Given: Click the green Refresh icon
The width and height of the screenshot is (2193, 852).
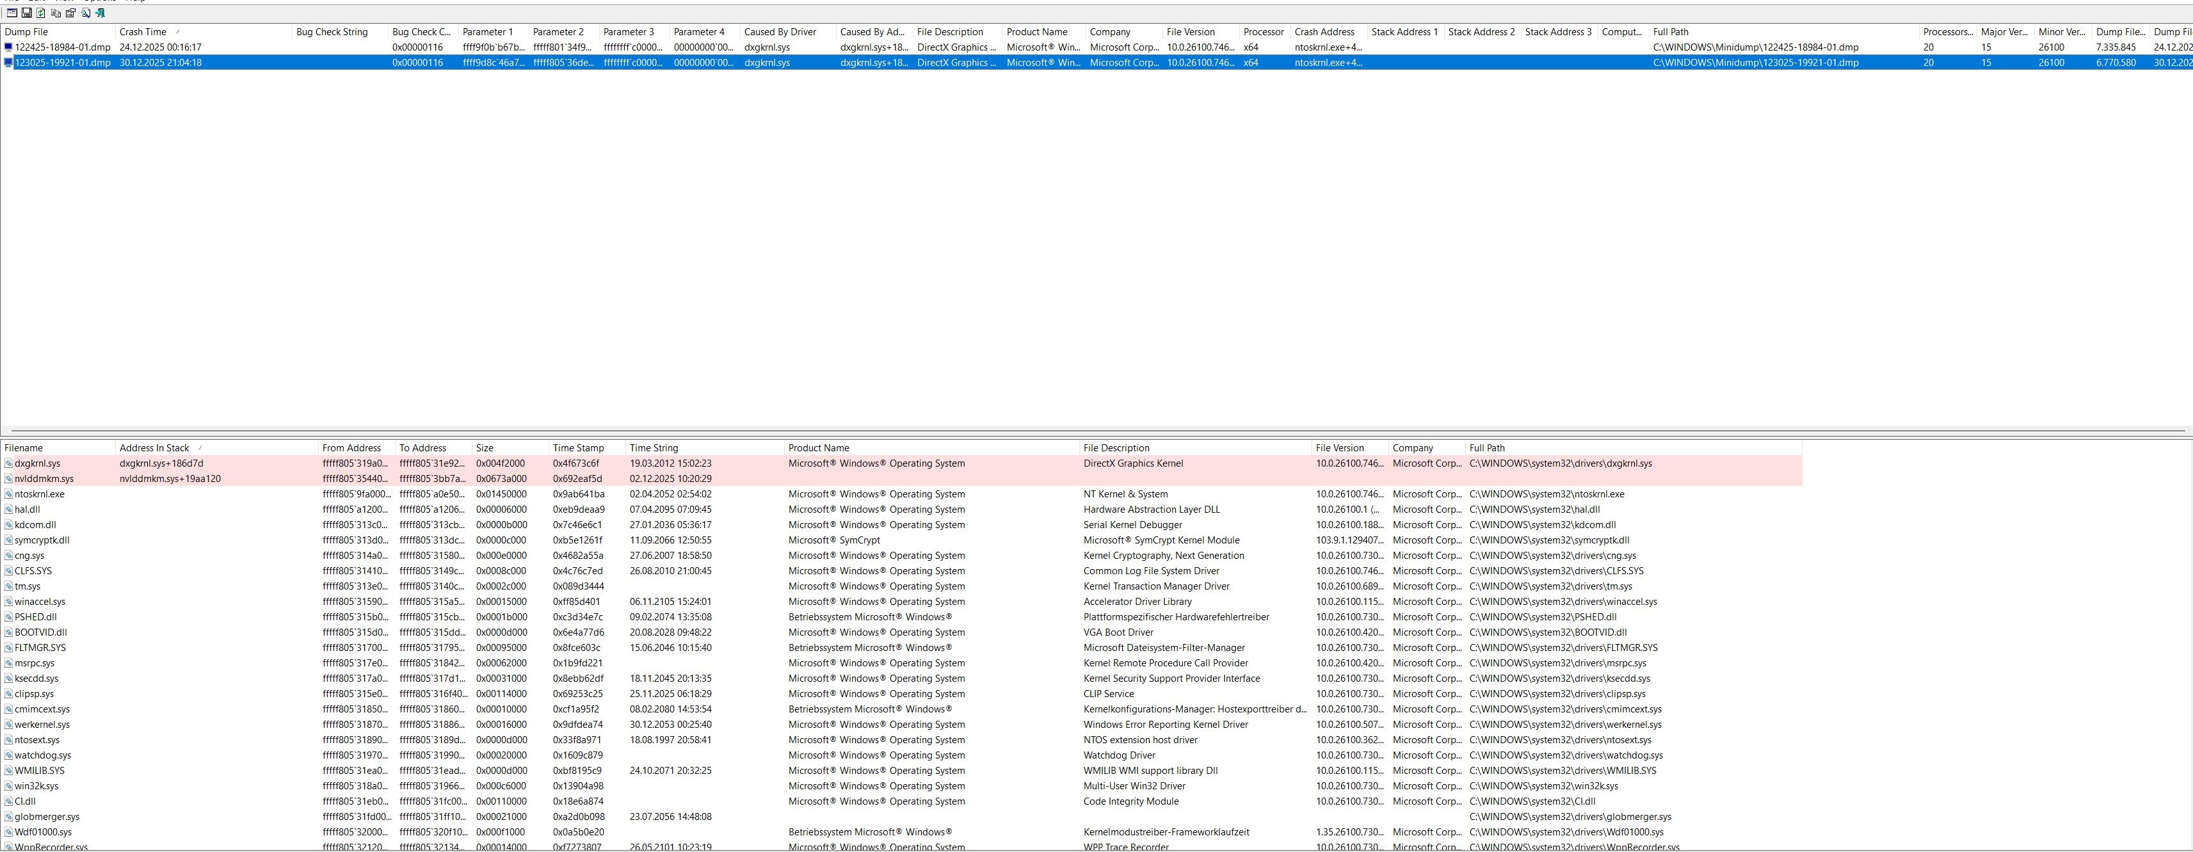Looking at the screenshot, I should click(41, 13).
